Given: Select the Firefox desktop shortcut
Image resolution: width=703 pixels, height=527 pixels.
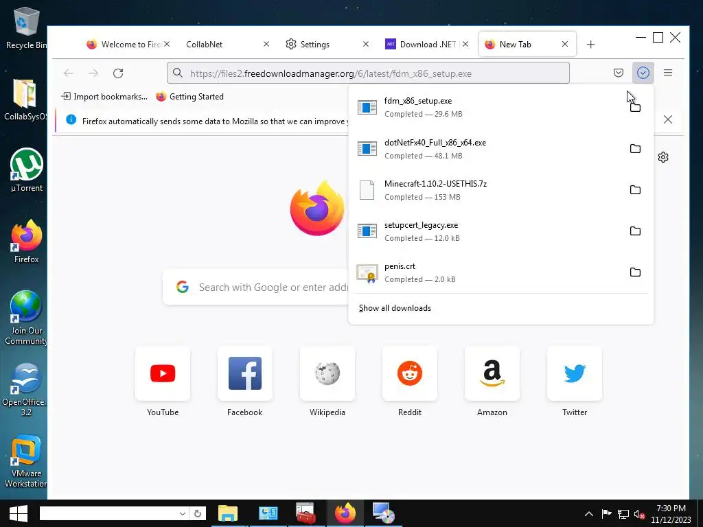Looking at the screenshot, I should [x=27, y=242].
